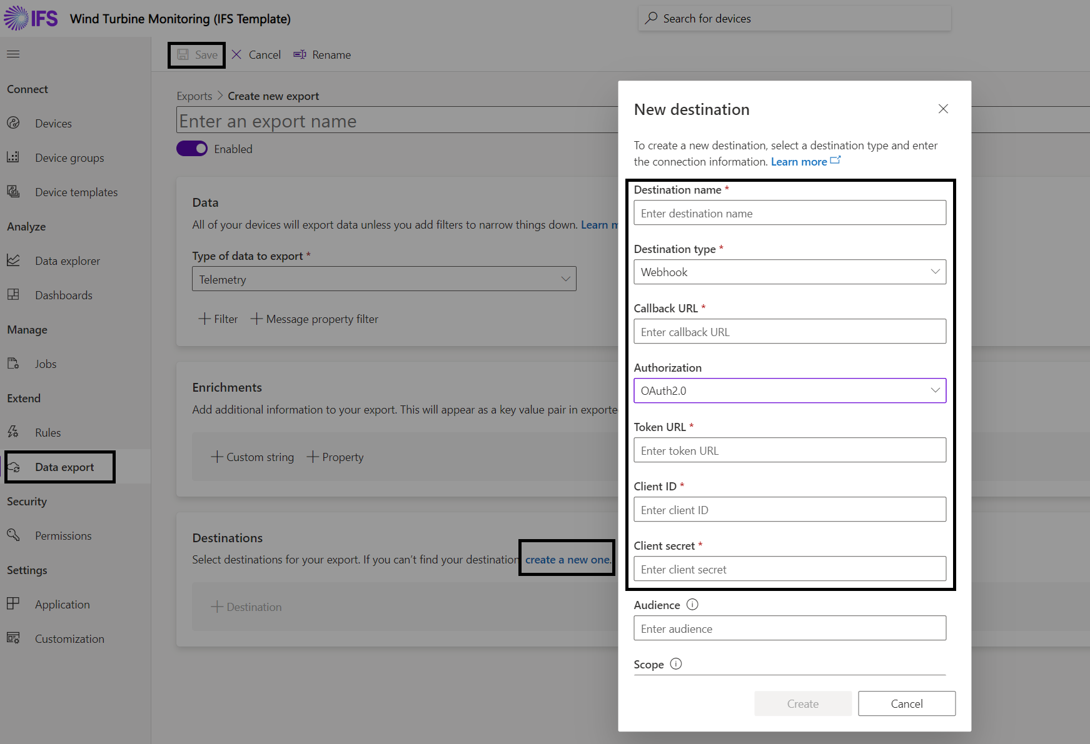Viewport: 1090px width, 744px height.
Task: Select the Jobs sidebar icon
Action: [13, 364]
